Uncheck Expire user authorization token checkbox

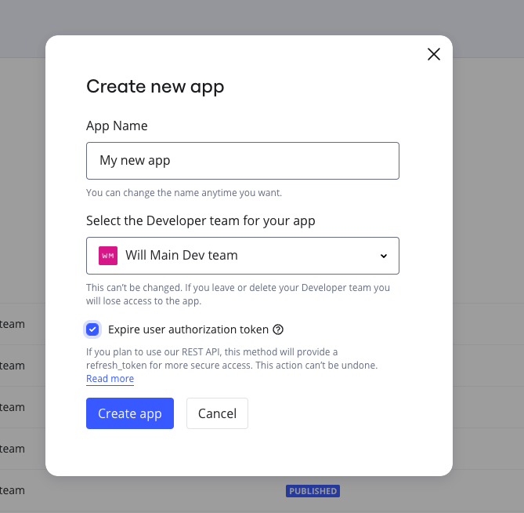(92, 329)
